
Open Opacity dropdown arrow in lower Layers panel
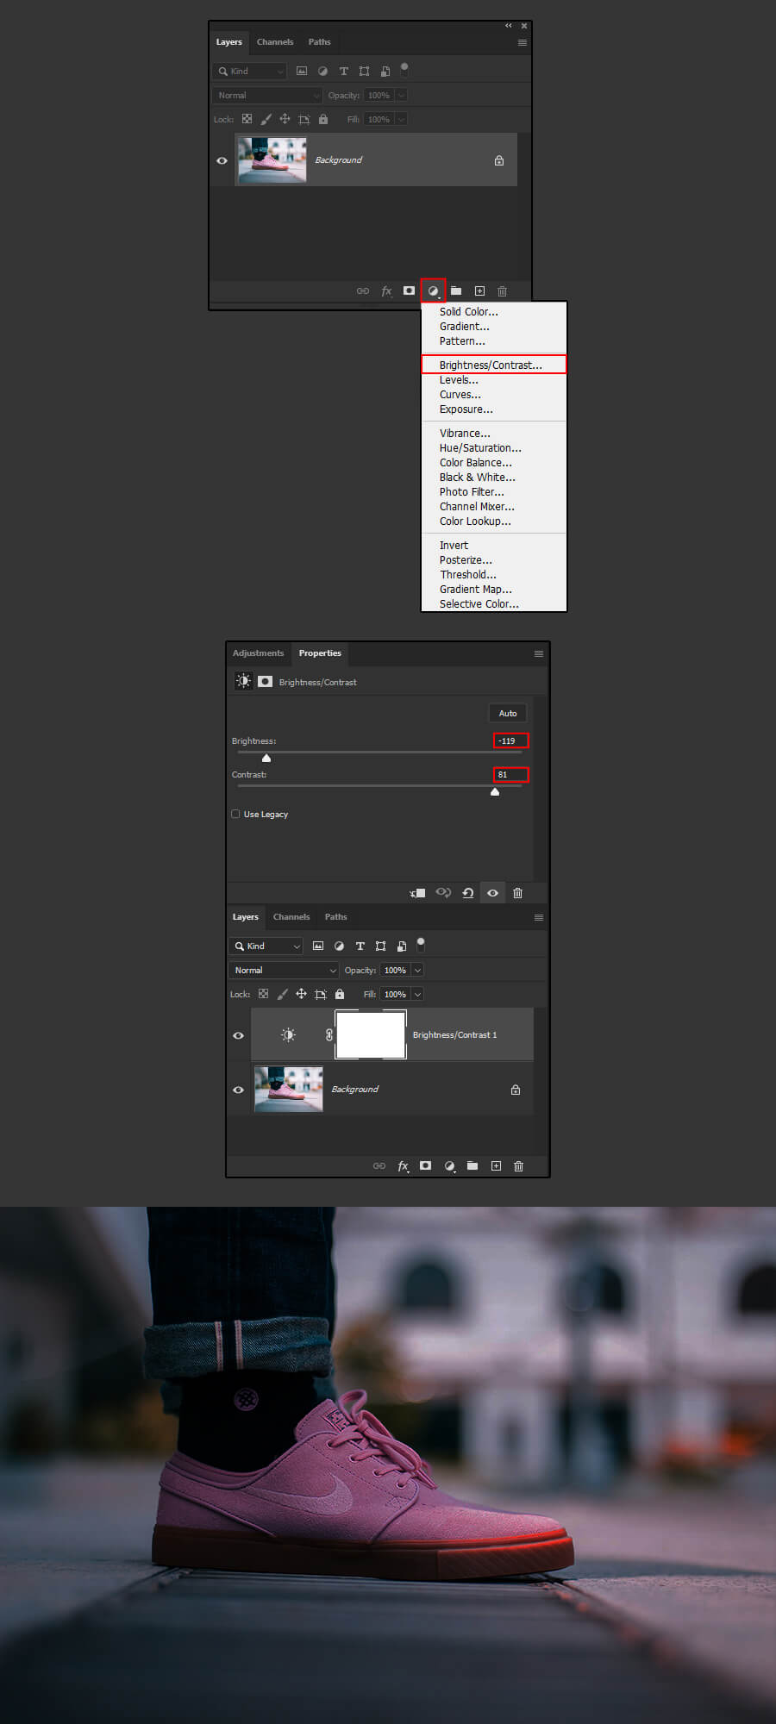(x=417, y=971)
